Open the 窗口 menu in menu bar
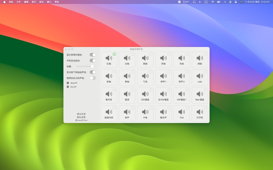 coord(49,2)
